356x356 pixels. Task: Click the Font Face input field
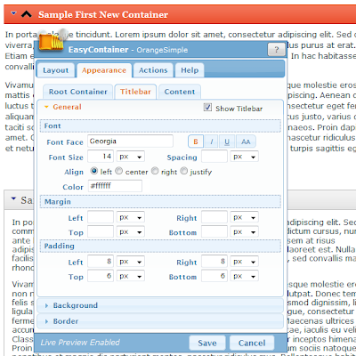130,141
